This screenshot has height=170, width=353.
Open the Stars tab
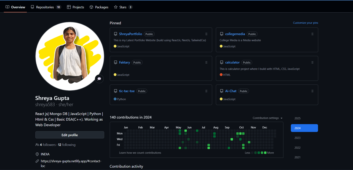123,7
